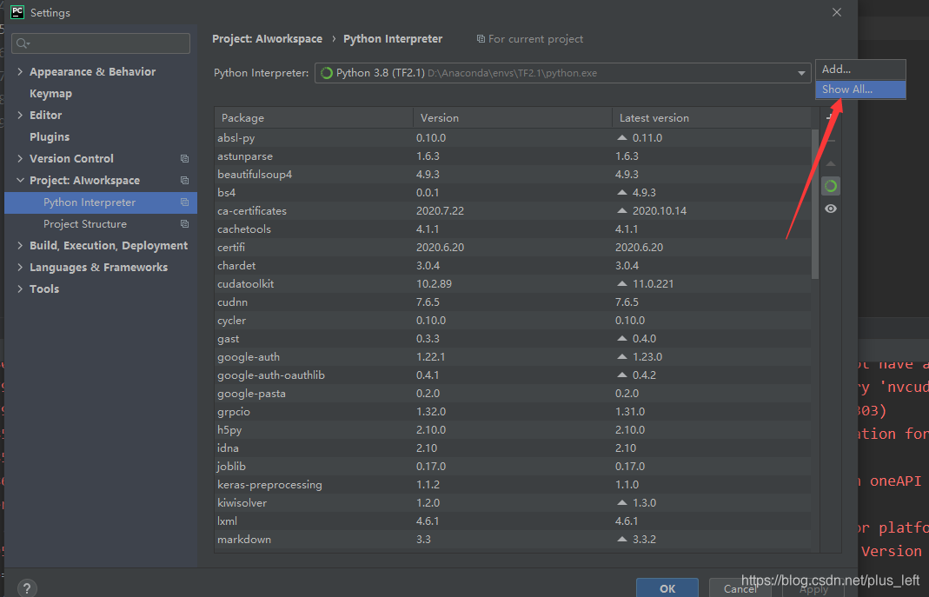Click the upgrade arrow in the markdown row

click(621, 539)
